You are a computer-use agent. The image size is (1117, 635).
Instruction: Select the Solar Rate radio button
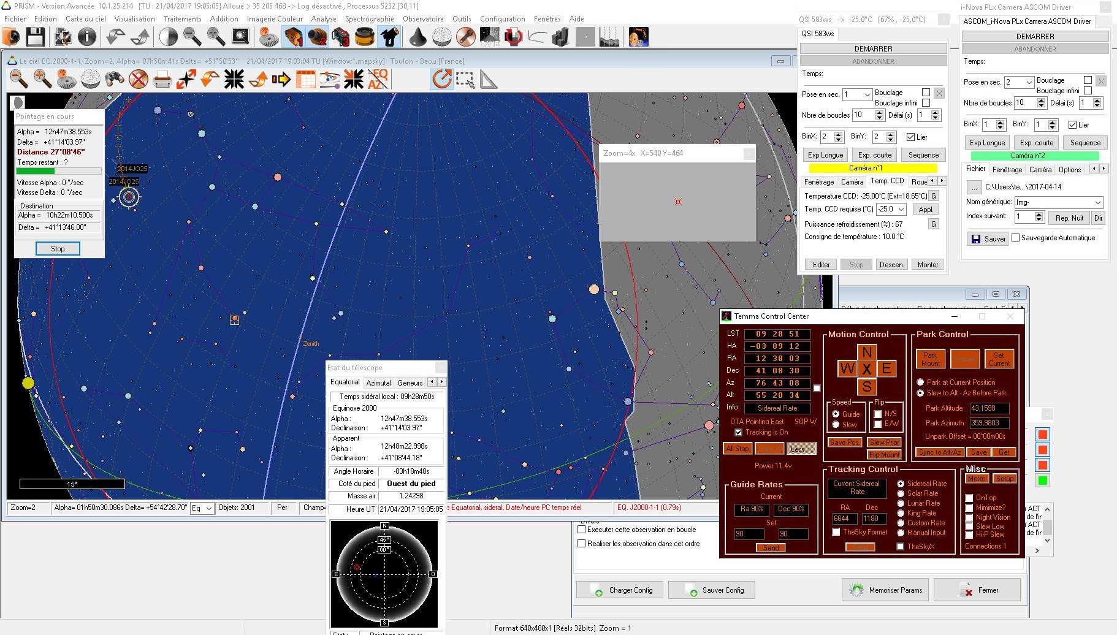(901, 493)
